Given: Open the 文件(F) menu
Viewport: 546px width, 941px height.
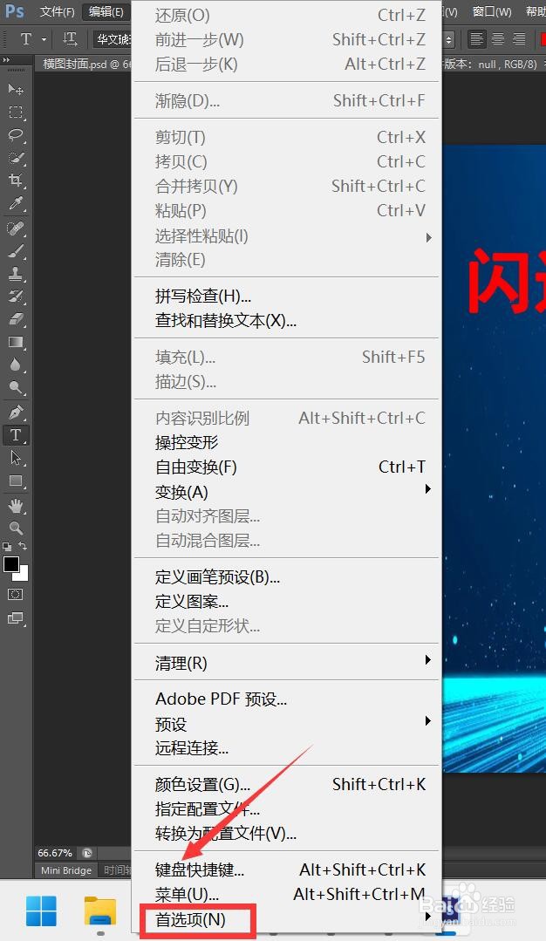Looking at the screenshot, I should (x=57, y=12).
